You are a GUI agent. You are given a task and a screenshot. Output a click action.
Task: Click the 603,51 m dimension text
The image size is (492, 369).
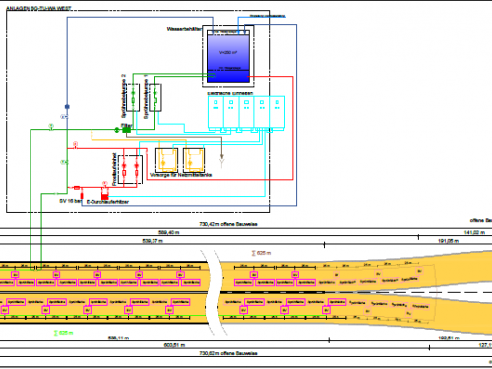174,345
